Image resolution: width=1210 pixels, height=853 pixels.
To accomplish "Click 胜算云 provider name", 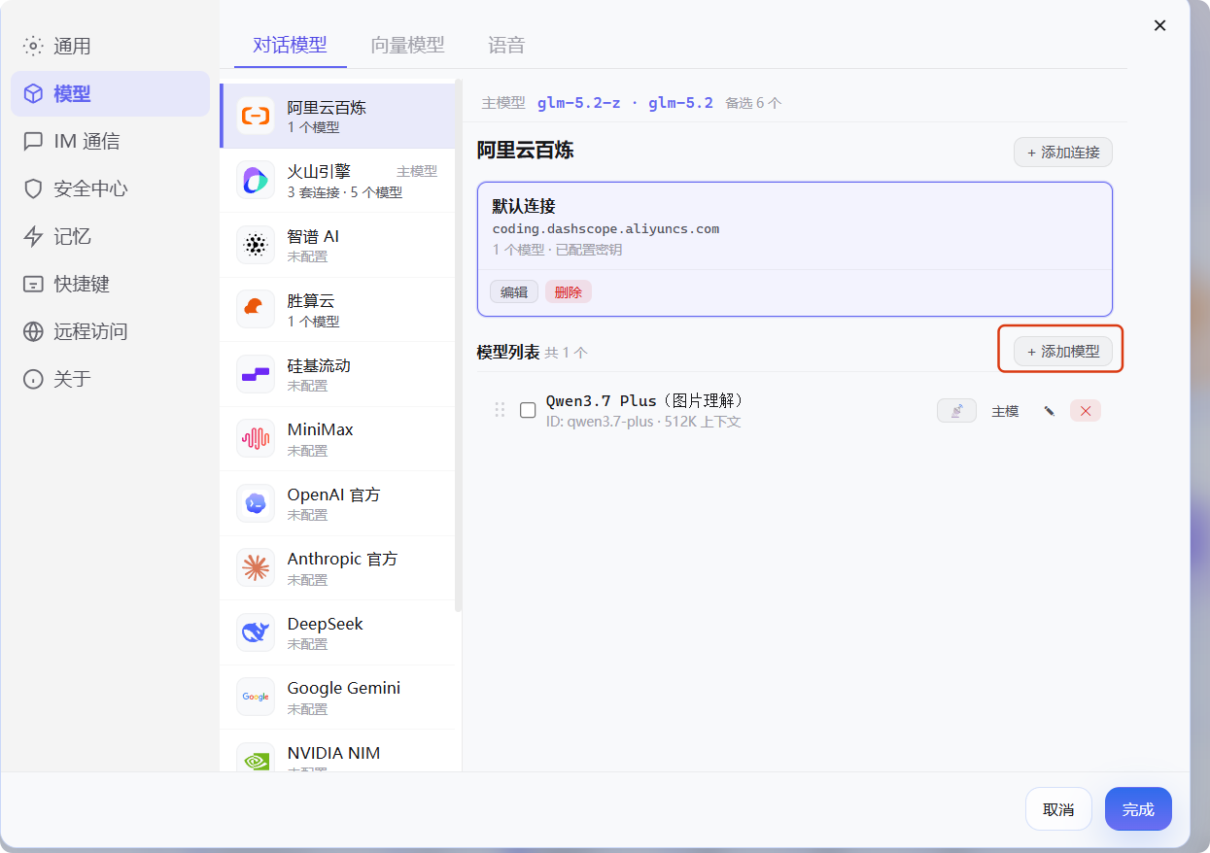I will (311, 301).
